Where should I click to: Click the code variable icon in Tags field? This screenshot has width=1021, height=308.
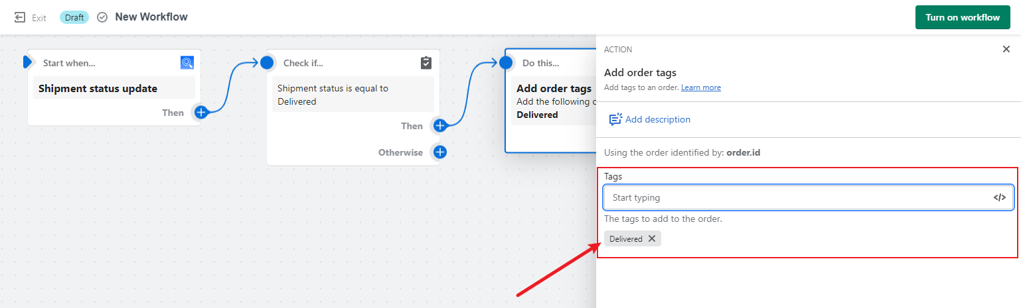click(1000, 197)
